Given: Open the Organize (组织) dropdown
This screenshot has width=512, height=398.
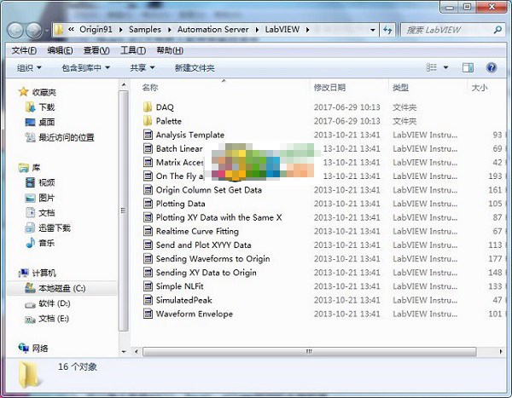Looking at the screenshot, I should pos(29,68).
